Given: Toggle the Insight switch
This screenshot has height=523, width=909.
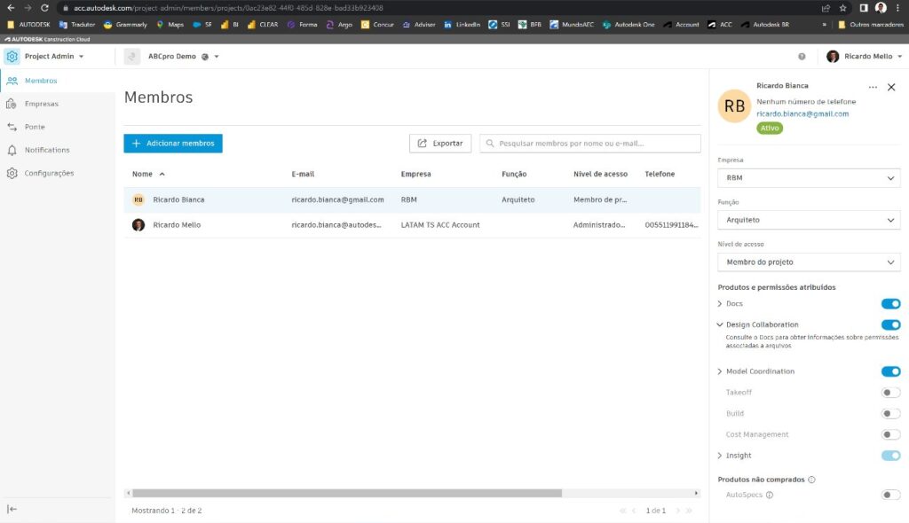Looking at the screenshot, I should [x=890, y=456].
